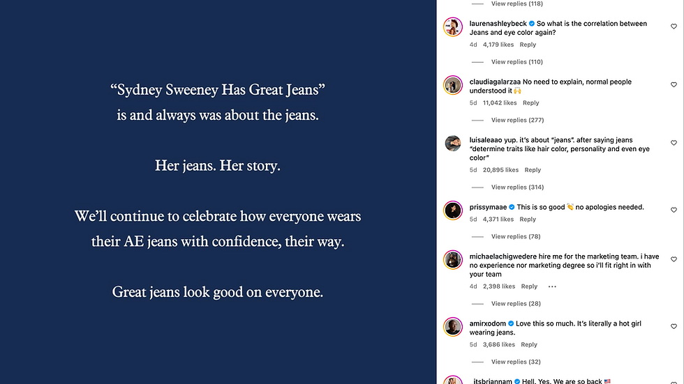
Task: Expand View replies (110)
Action: 517,62
